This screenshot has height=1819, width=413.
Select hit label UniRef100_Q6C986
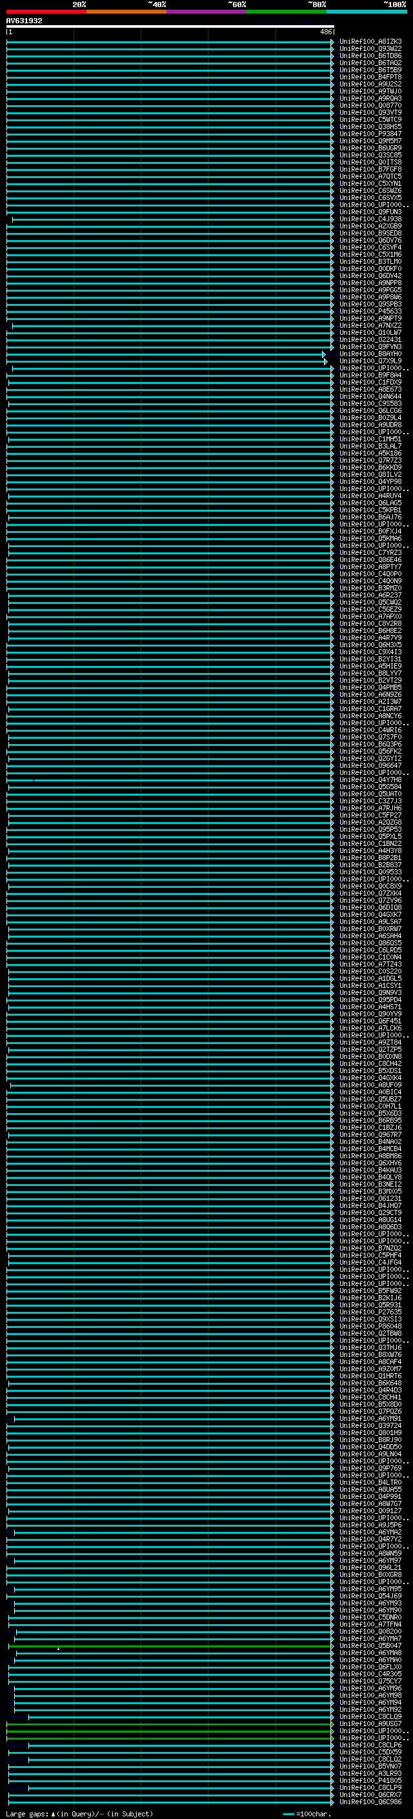[370, 1802]
